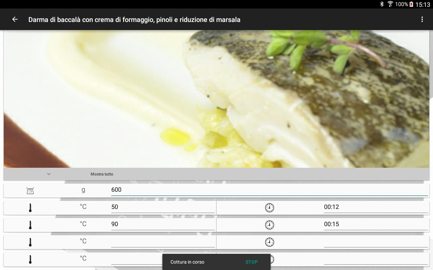This screenshot has width=433, height=270.
Task: Edit the weight field showing 600
Action: [x=269, y=190]
